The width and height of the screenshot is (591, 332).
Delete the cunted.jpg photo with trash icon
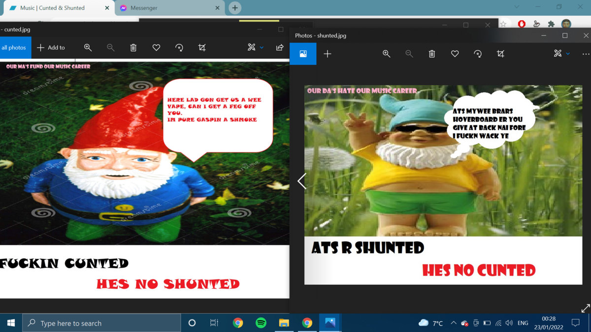133,48
